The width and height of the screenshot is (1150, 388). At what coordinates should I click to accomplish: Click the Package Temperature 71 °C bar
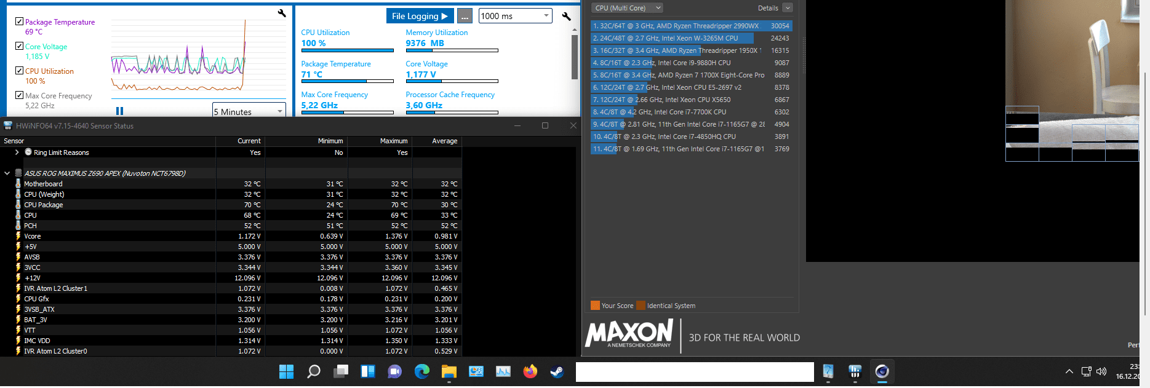coord(347,81)
